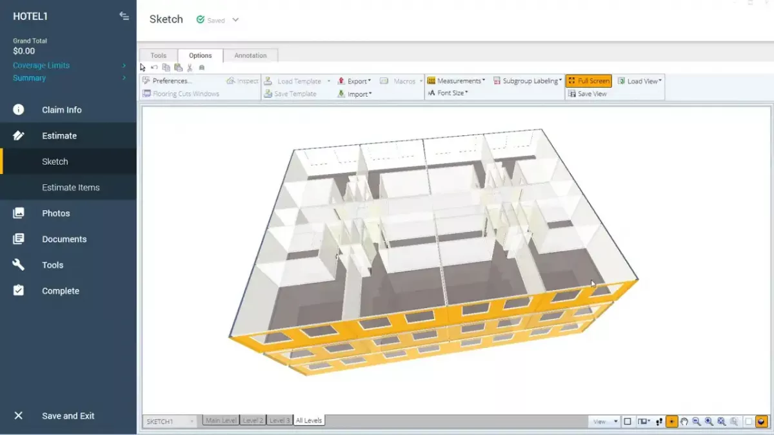Toggle the orange highlighted orbit-mode button

(671, 421)
